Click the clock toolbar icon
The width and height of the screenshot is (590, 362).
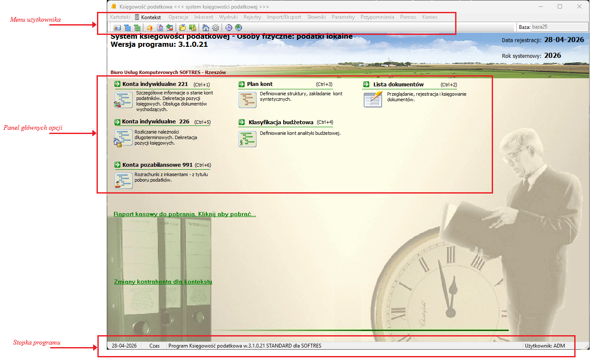[x=229, y=28]
